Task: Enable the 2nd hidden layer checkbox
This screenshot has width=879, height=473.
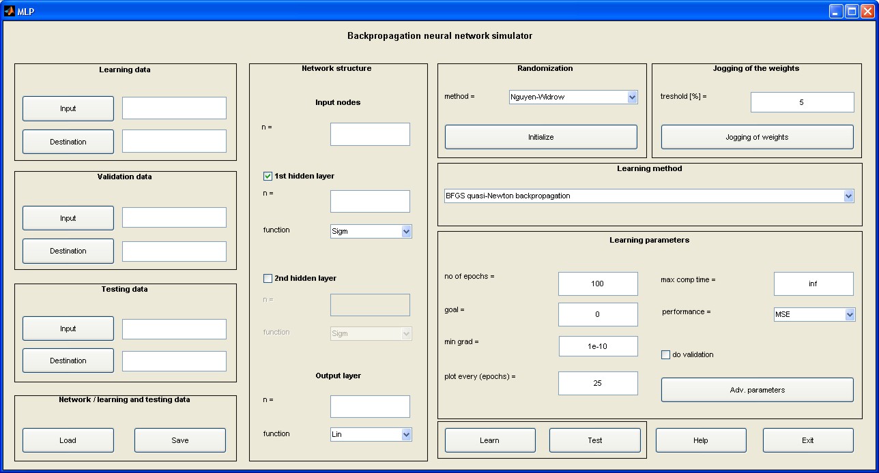Action: (268, 278)
